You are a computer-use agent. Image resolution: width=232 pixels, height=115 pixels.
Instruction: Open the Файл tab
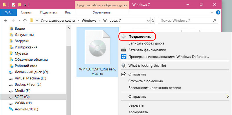click(x=8, y=12)
